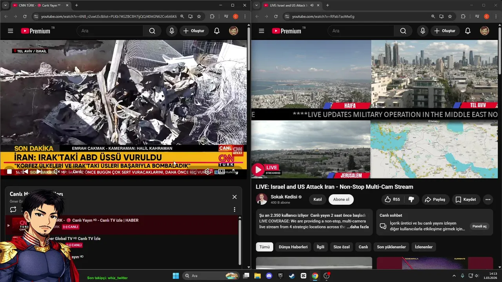The image size is (502, 282).
Task: Click the Katıl join button
Action: point(318,199)
